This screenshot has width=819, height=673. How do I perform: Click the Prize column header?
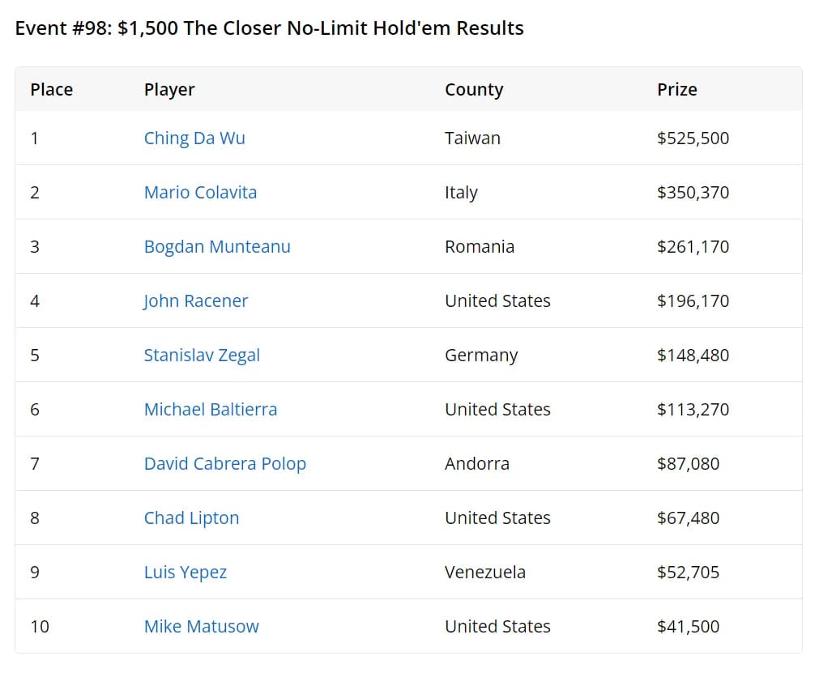pyautogui.click(x=677, y=89)
